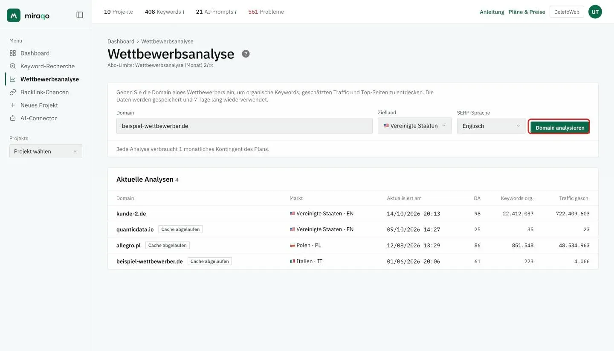The image size is (614, 351).
Task: Open the help question mark beside the title
Action: click(x=246, y=54)
